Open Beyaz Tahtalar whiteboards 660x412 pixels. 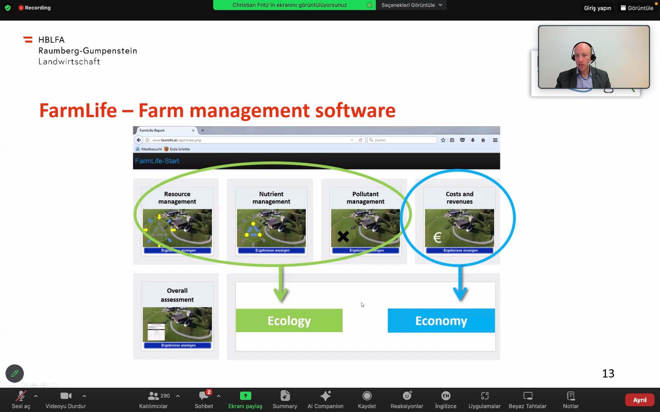point(528,396)
